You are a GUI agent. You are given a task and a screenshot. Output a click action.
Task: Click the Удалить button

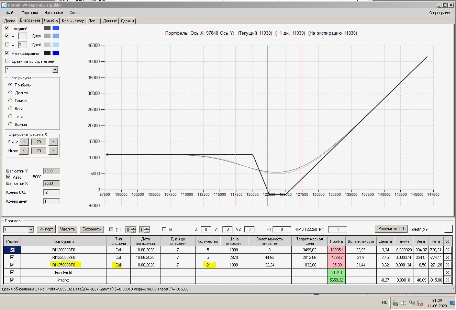coord(67,229)
